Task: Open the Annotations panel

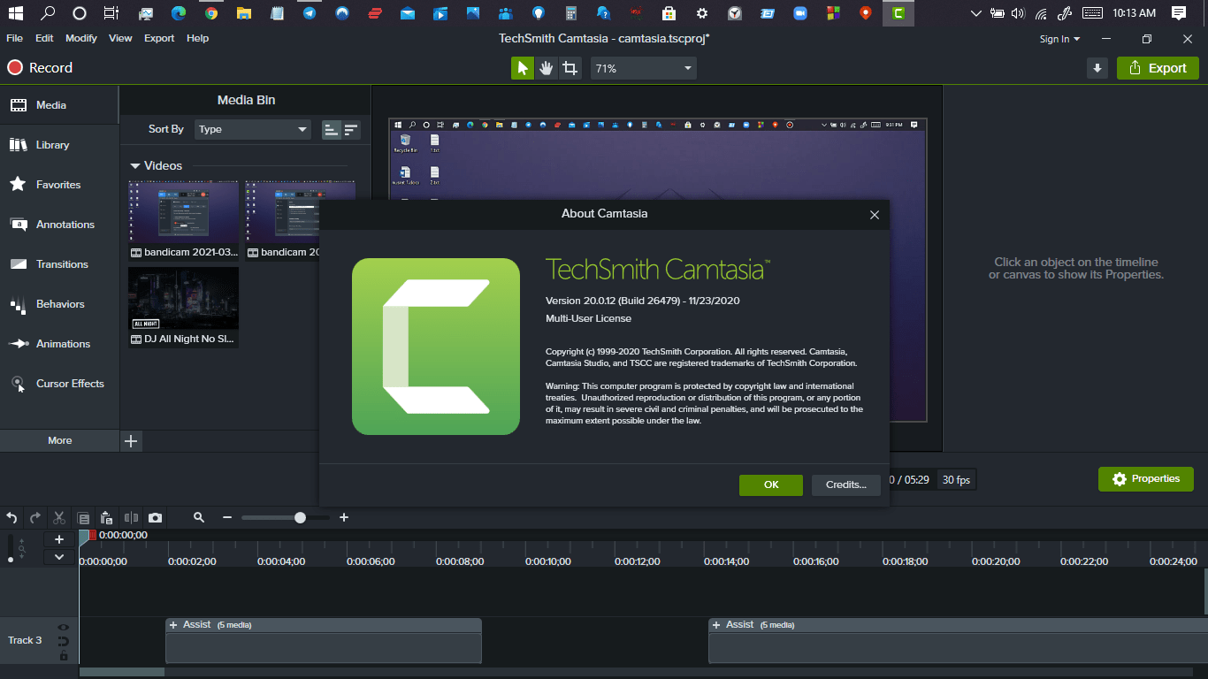Action: tap(59, 225)
